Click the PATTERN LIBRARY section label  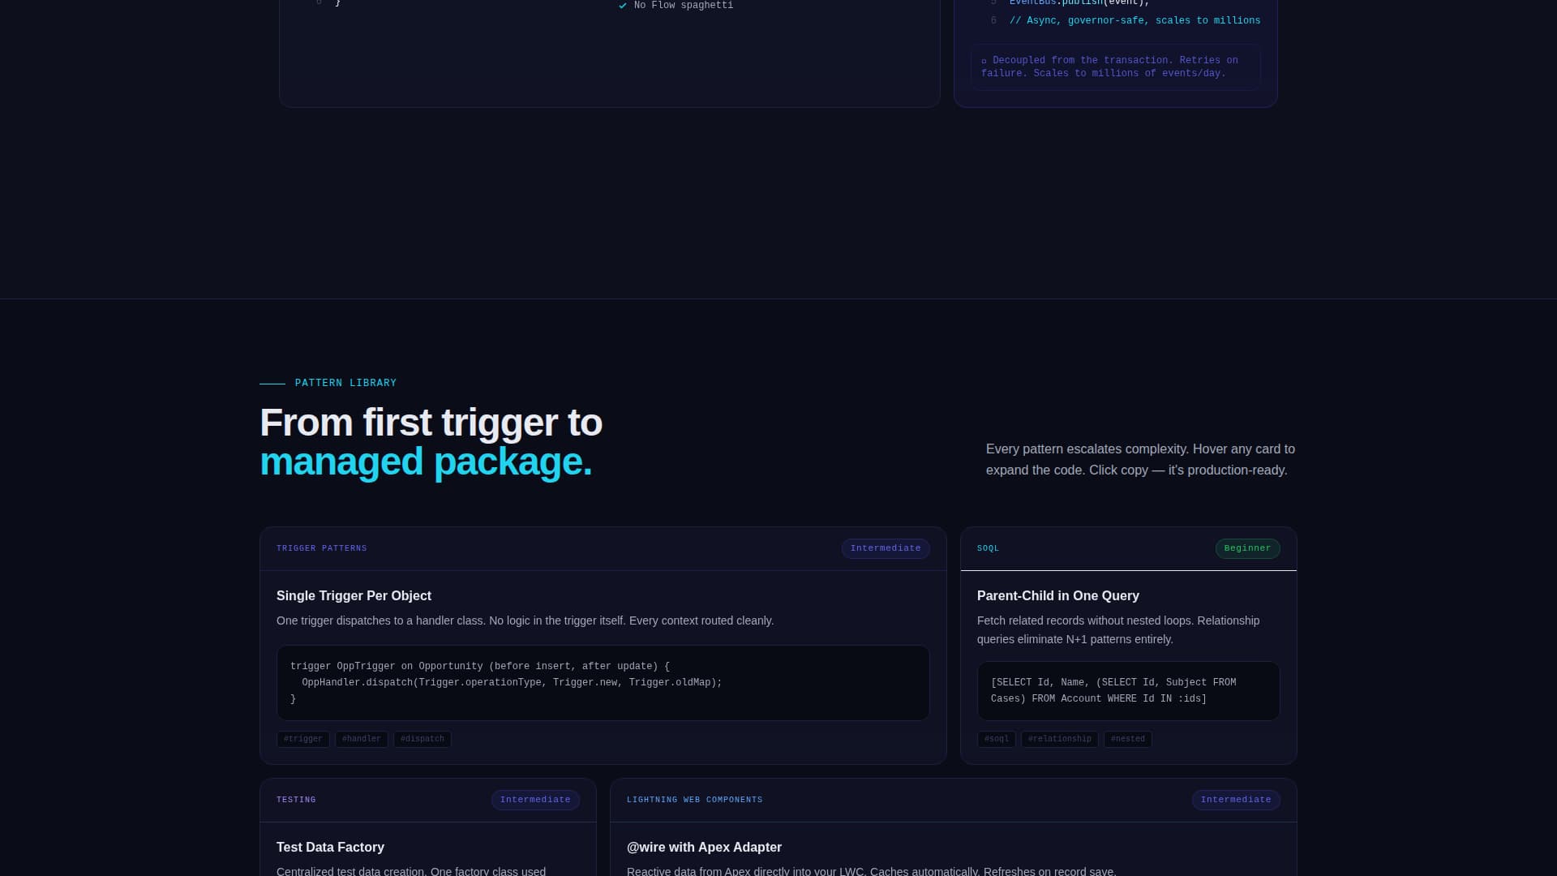tap(346, 383)
